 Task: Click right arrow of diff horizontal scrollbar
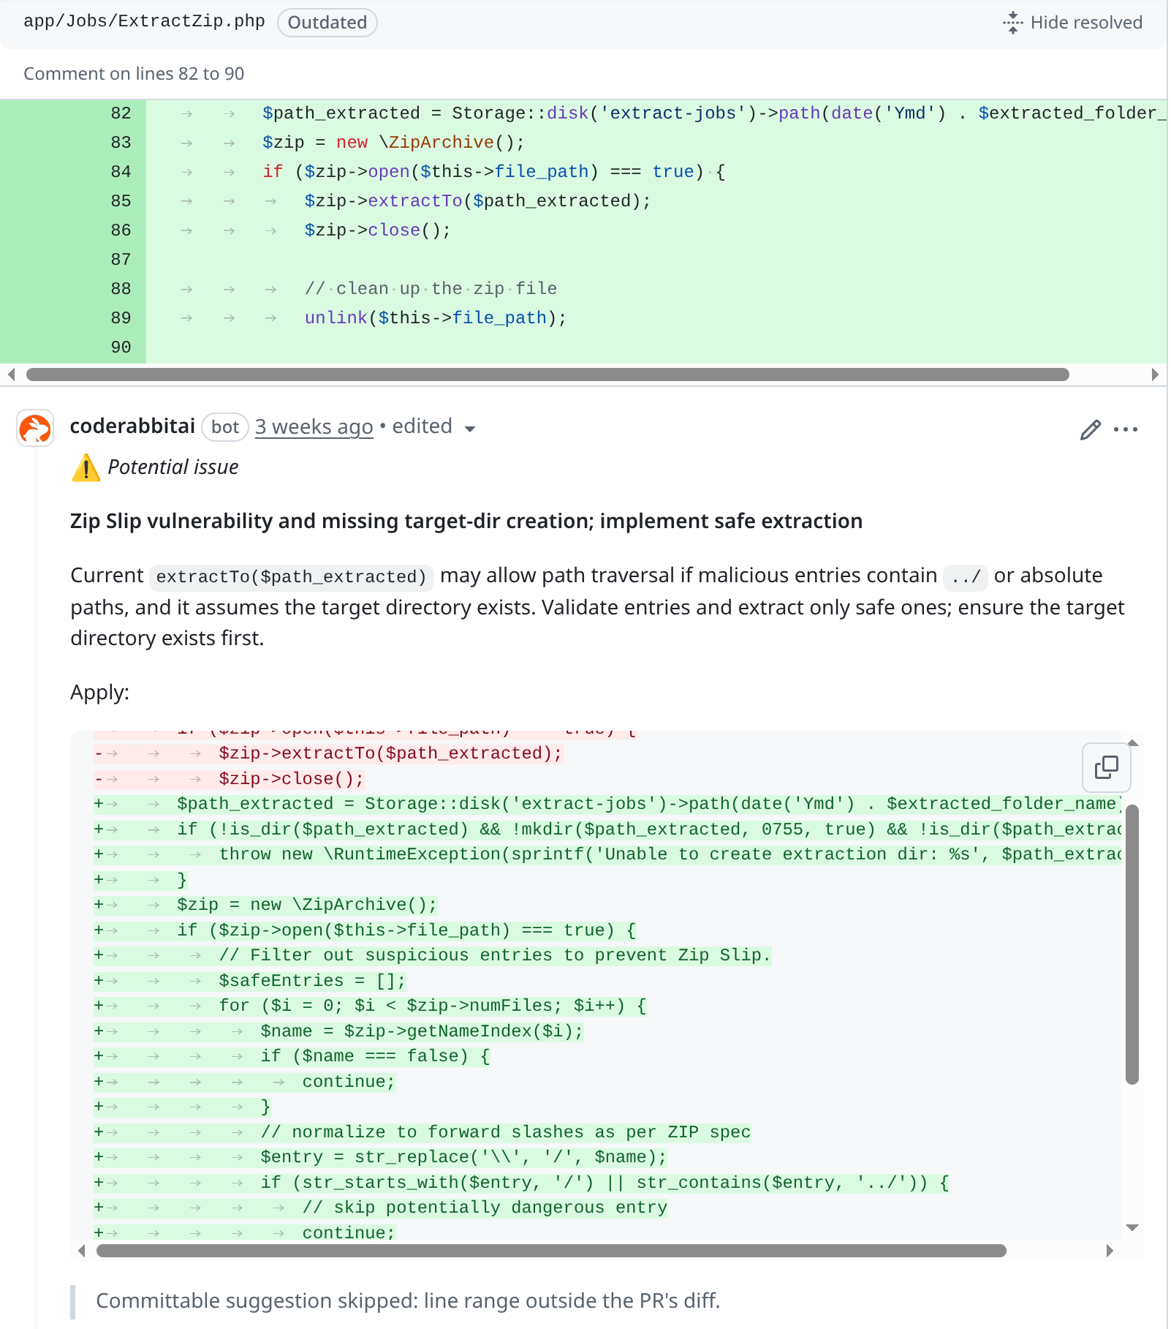coord(1155,374)
